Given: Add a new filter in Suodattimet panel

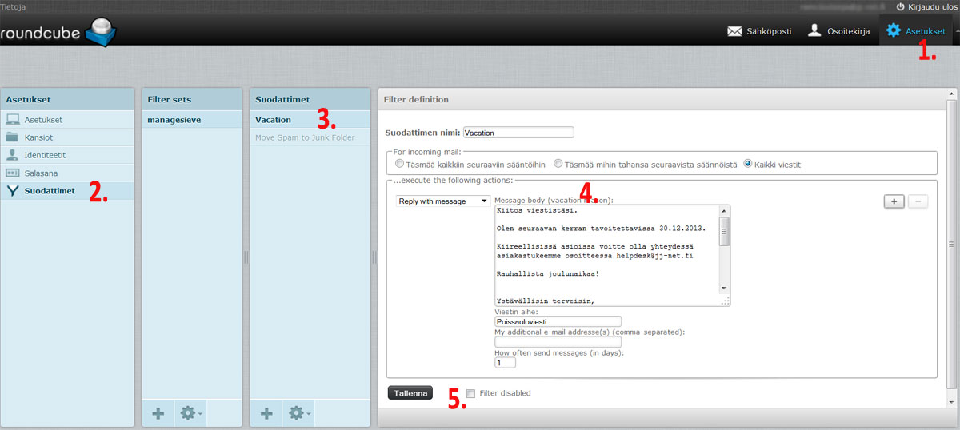Looking at the screenshot, I should [266, 414].
